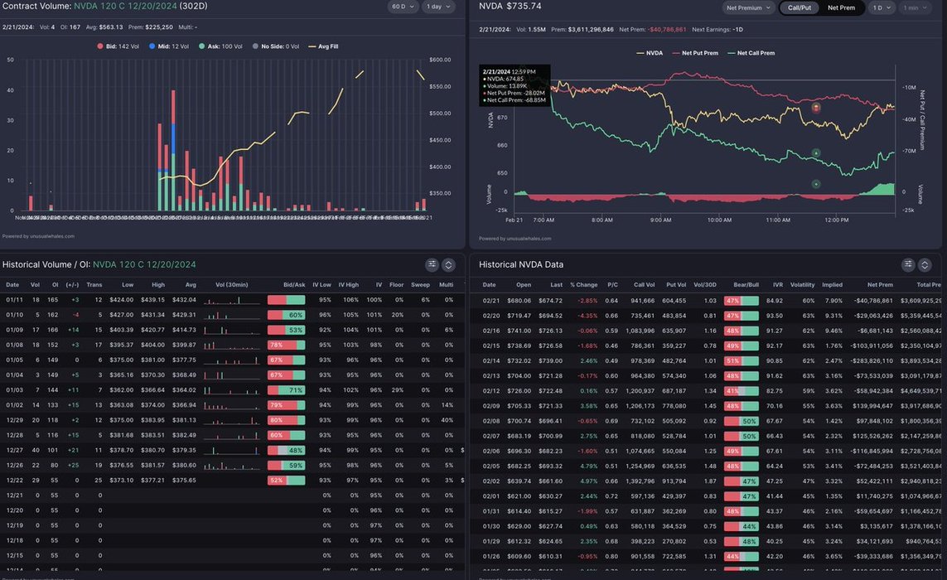Viewport: 947px width, 580px height.
Task: Click the Prem $225,250 summary value
Action: coord(151,27)
